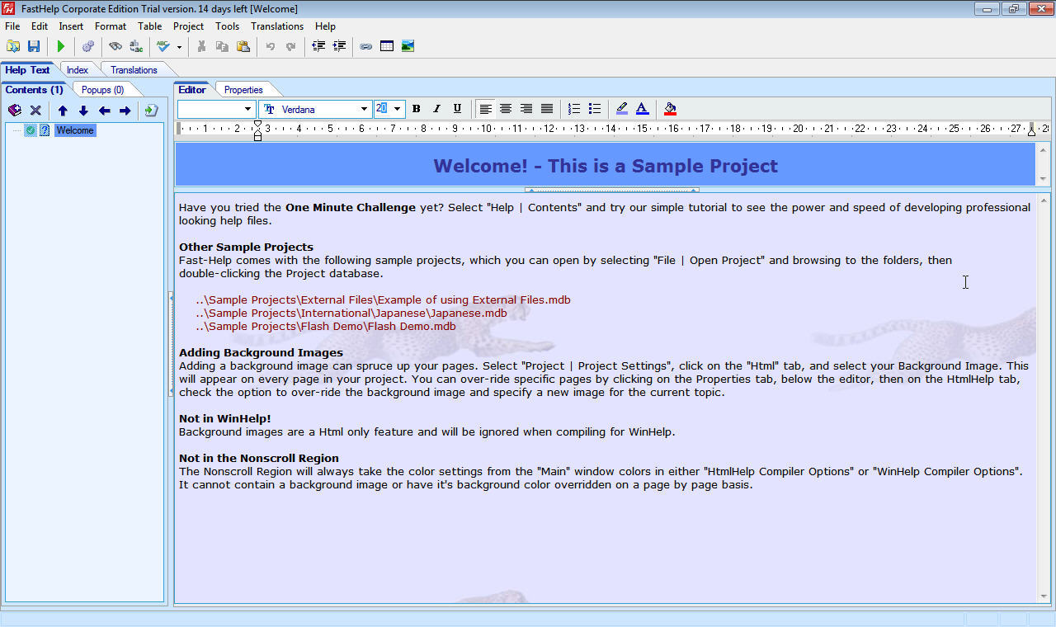Demote the topic with the right arrow

coord(125,111)
